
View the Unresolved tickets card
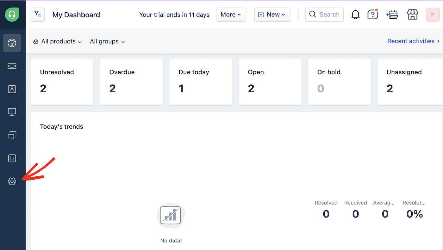(62, 82)
